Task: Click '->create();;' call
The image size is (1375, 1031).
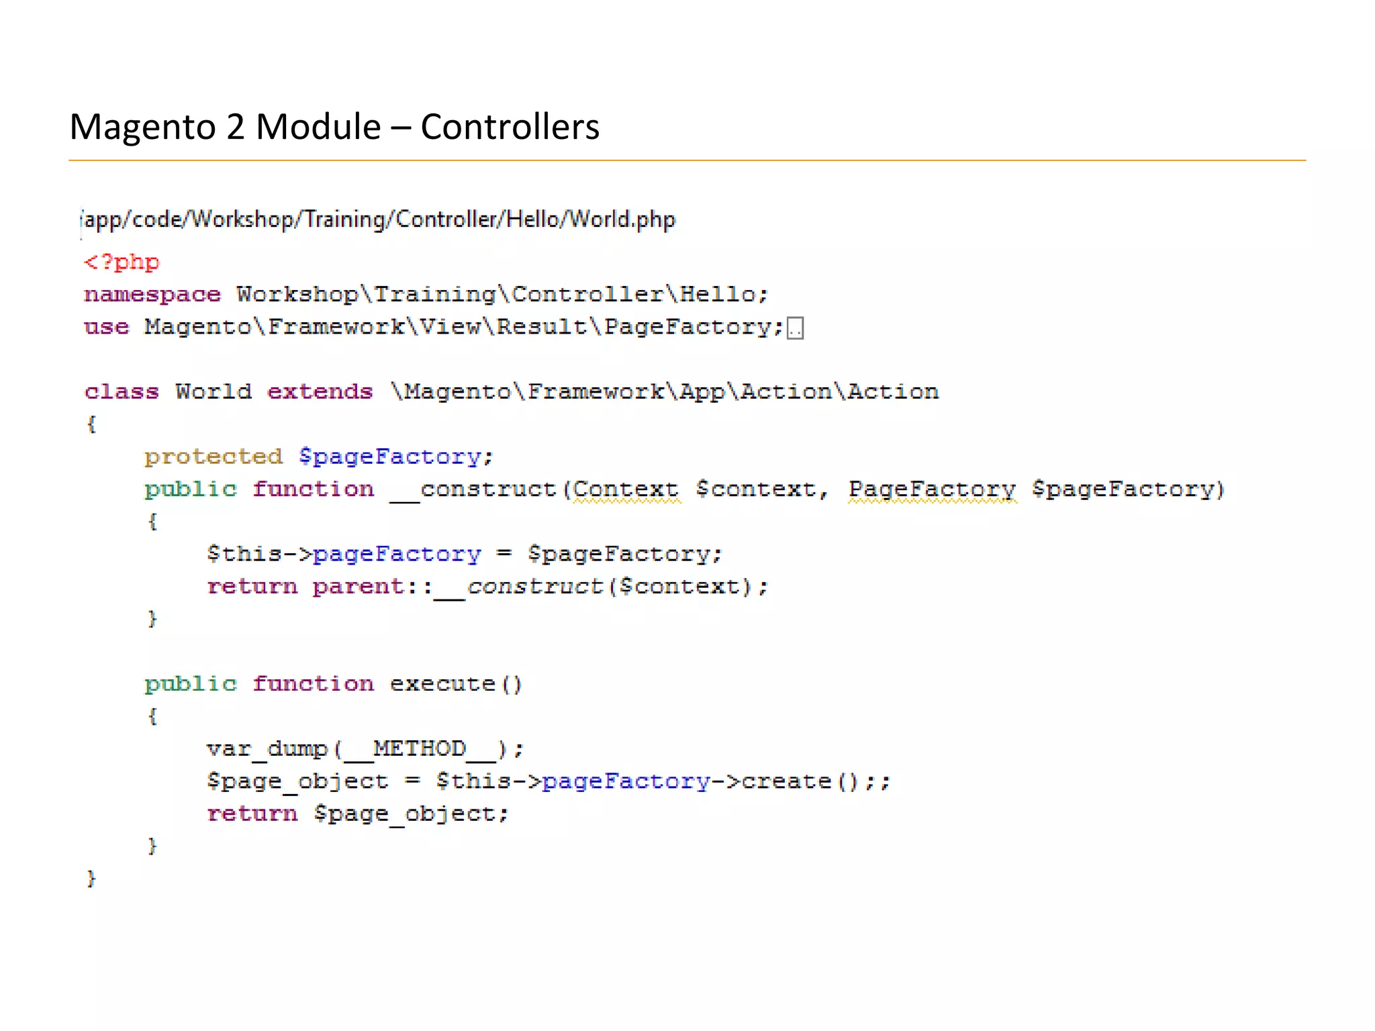Action: (x=801, y=781)
